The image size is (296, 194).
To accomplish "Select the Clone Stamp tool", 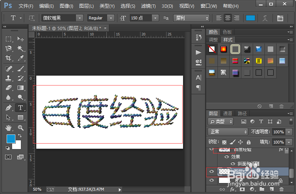I will click(8, 78).
